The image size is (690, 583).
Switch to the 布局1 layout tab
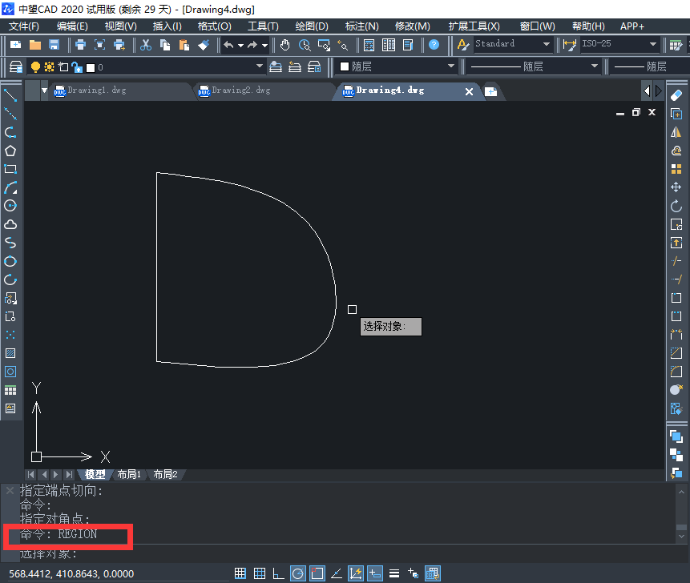pyautogui.click(x=129, y=474)
